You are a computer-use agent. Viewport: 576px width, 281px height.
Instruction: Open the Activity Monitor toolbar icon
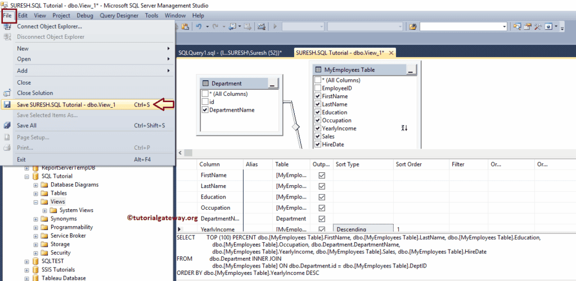pos(262,26)
